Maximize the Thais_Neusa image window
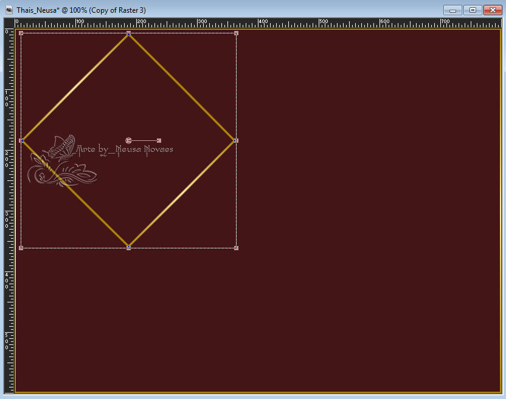506x399 pixels. click(473, 10)
